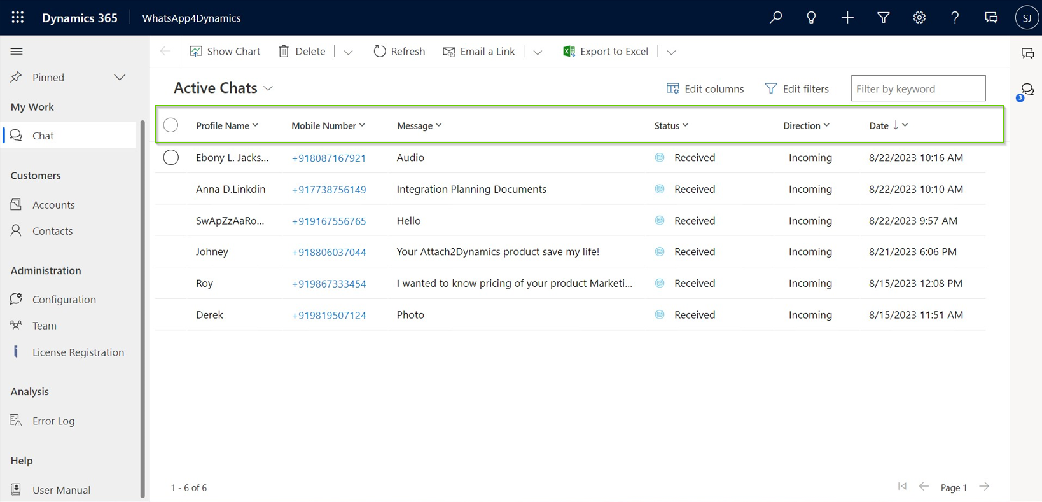This screenshot has height=502, width=1042.
Task: Click 'Roy' profile name cell
Action: point(204,283)
